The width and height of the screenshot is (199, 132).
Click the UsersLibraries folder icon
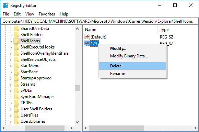point(16,121)
